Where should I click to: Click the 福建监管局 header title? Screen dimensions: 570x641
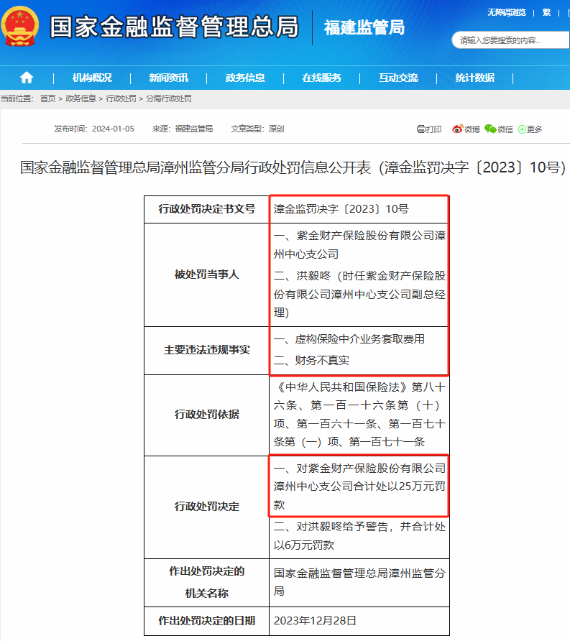tap(364, 27)
